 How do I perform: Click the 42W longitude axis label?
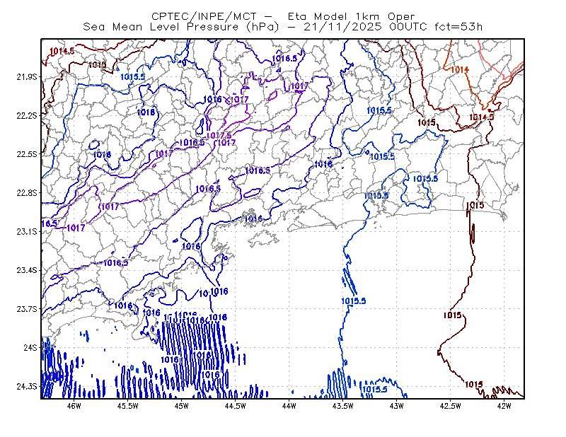click(x=504, y=406)
